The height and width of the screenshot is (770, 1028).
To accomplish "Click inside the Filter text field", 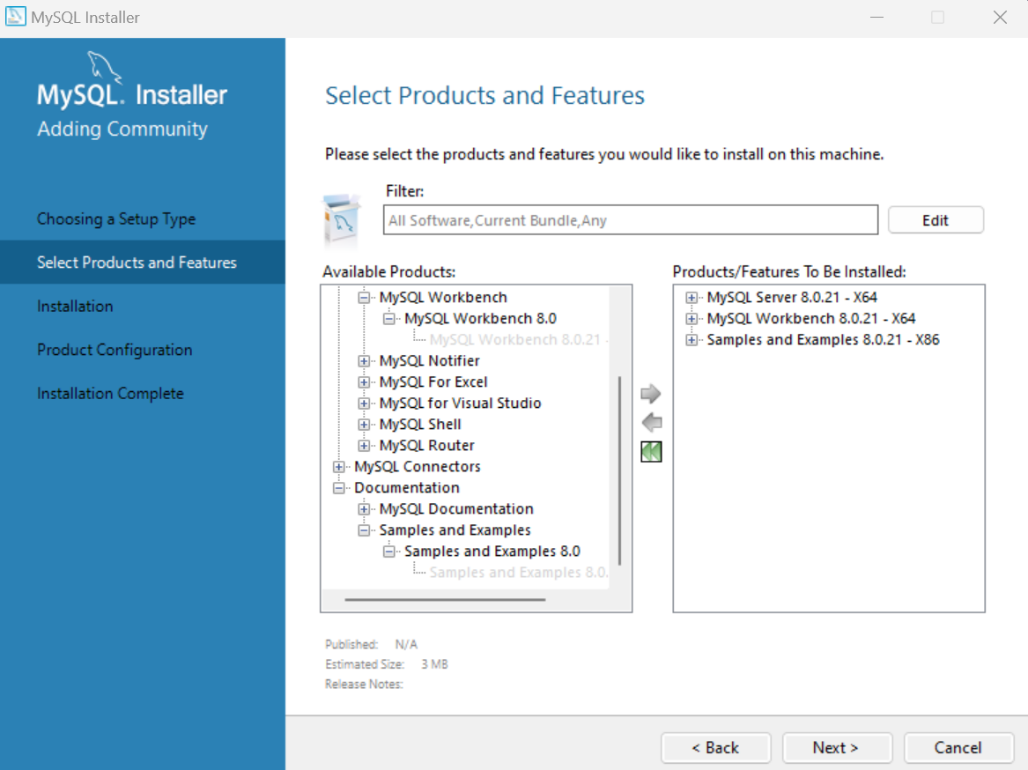I will pyautogui.click(x=630, y=219).
